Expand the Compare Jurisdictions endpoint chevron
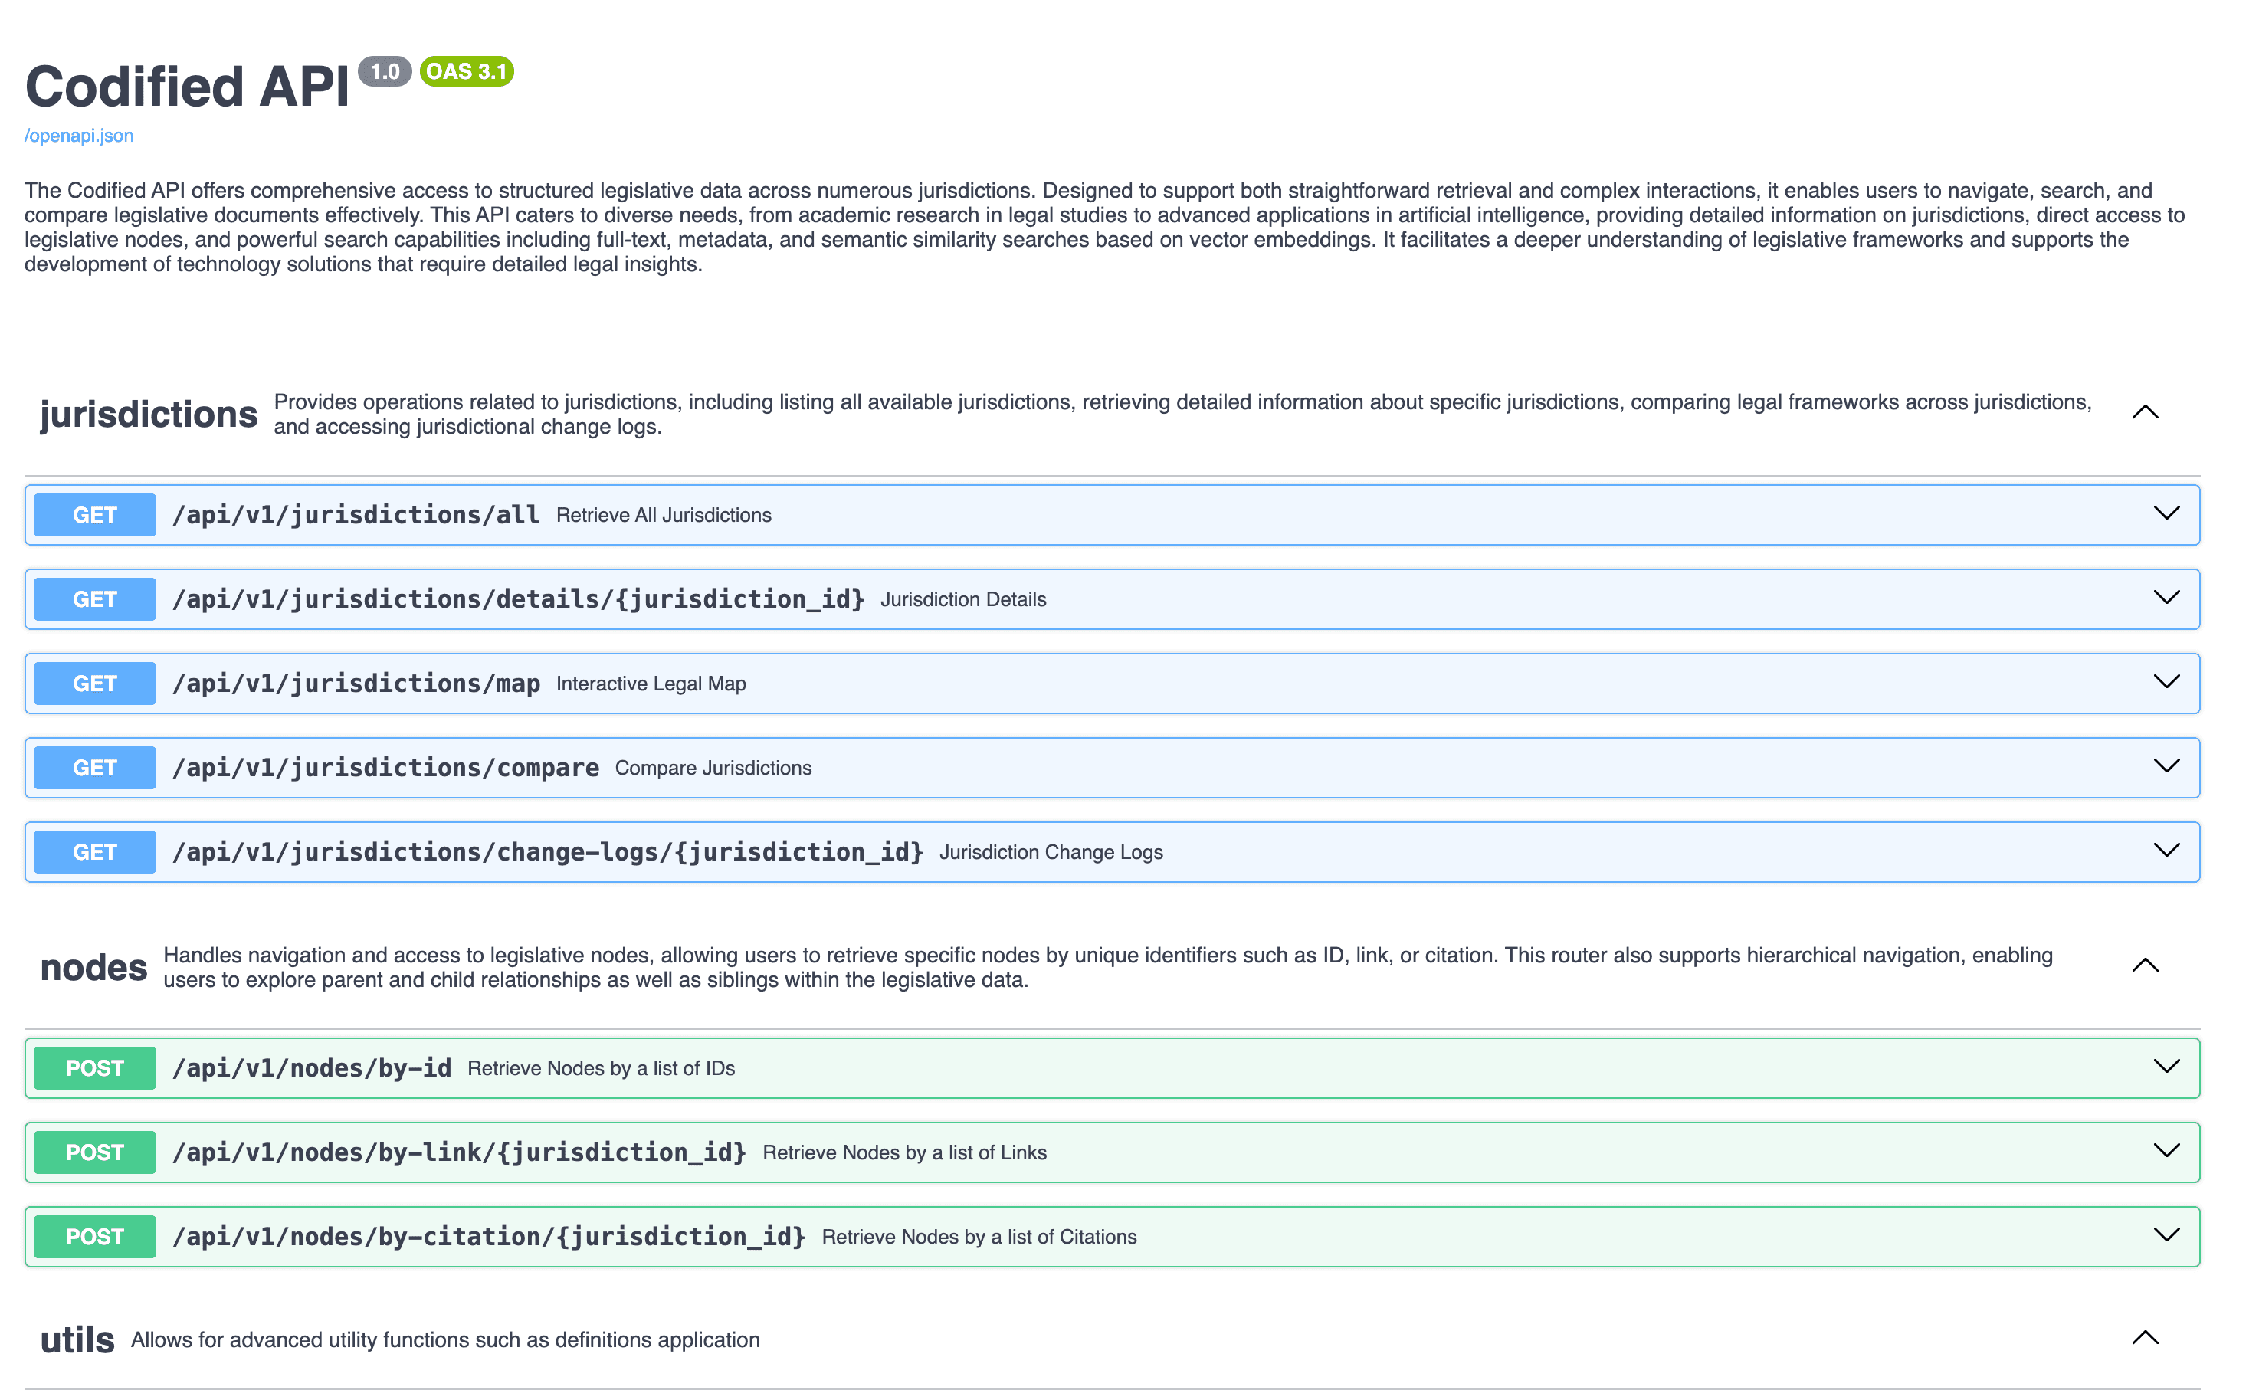 click(2166, 765)
